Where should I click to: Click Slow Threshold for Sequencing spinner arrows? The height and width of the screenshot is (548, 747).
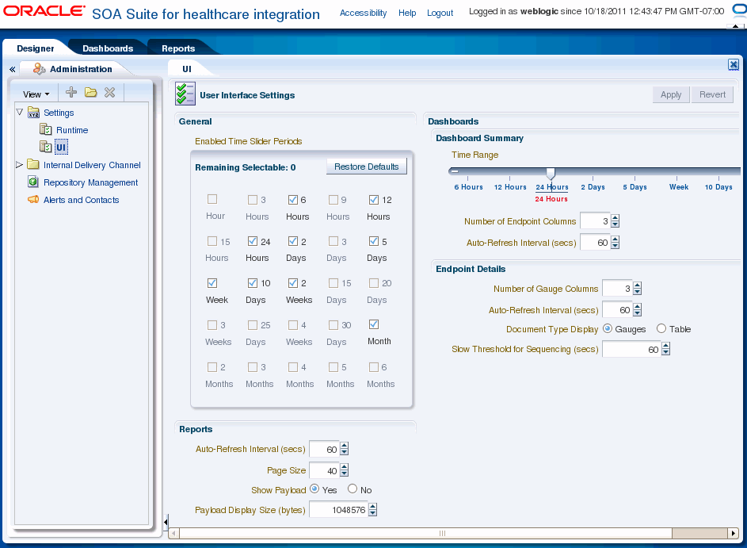666,349
